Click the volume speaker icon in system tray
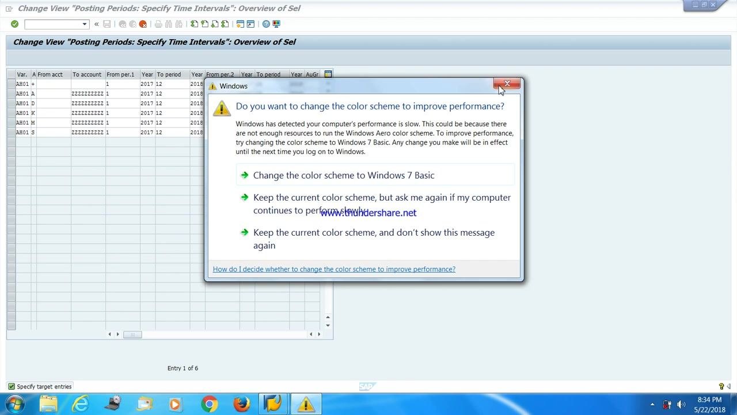The image size is (737, 415). tap(681, 405)
